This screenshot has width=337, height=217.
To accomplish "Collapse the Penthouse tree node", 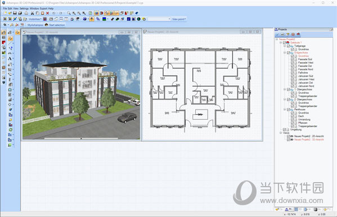I will [285, 110].
